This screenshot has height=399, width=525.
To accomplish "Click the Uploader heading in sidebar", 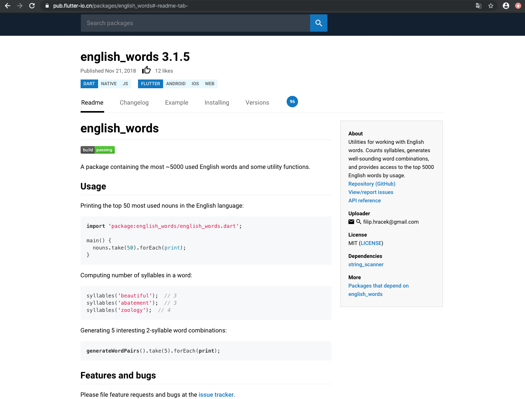I will pos(359,213).
